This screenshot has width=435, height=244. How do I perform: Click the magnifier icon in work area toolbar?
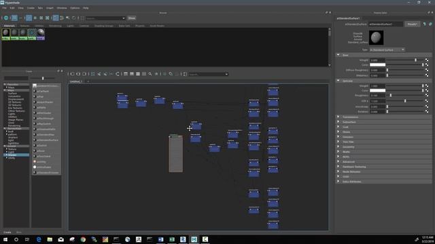[150, 74]
